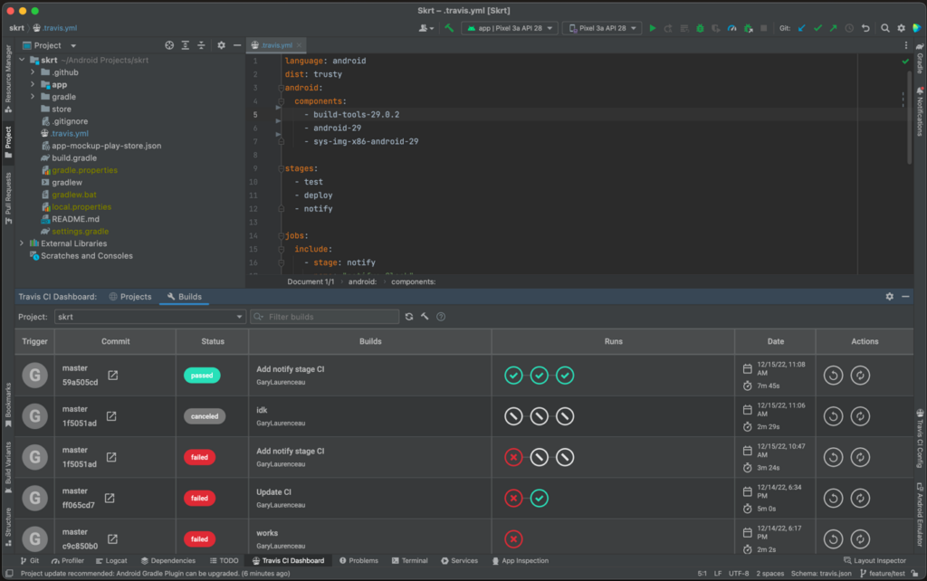The width and height of the screenshot is (927, 581).
Task: Expand the app folder
Action: (x=33, y=84)
